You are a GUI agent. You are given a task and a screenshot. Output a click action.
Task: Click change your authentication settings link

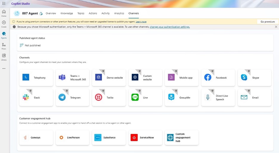pos(170,27)
